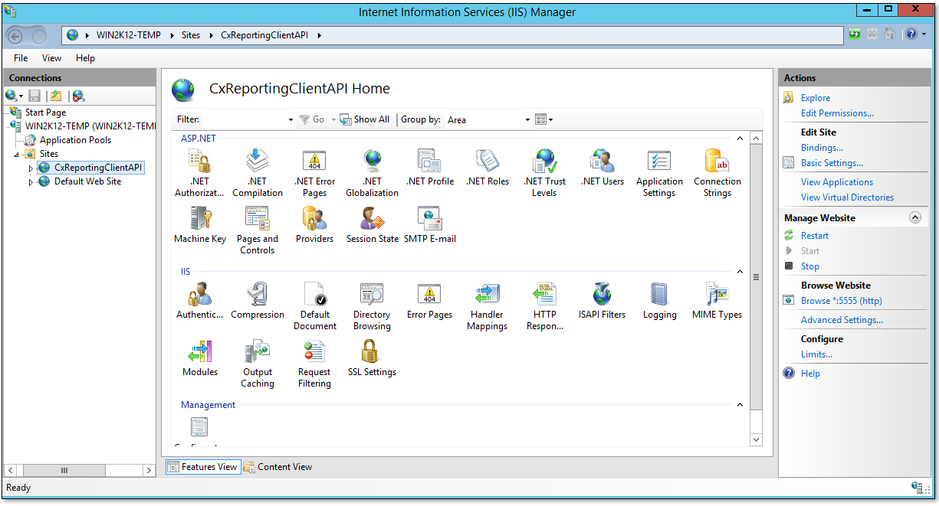Viewport: 939px width, 506px height.
Task: Open IIS Error Pages feature
Action: pyautogui.click(x=429, y=301)
